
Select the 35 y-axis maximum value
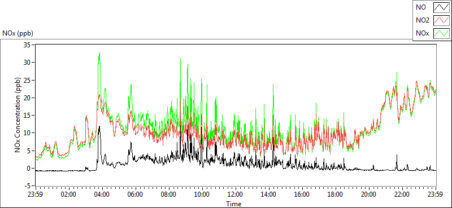(28, 45)
